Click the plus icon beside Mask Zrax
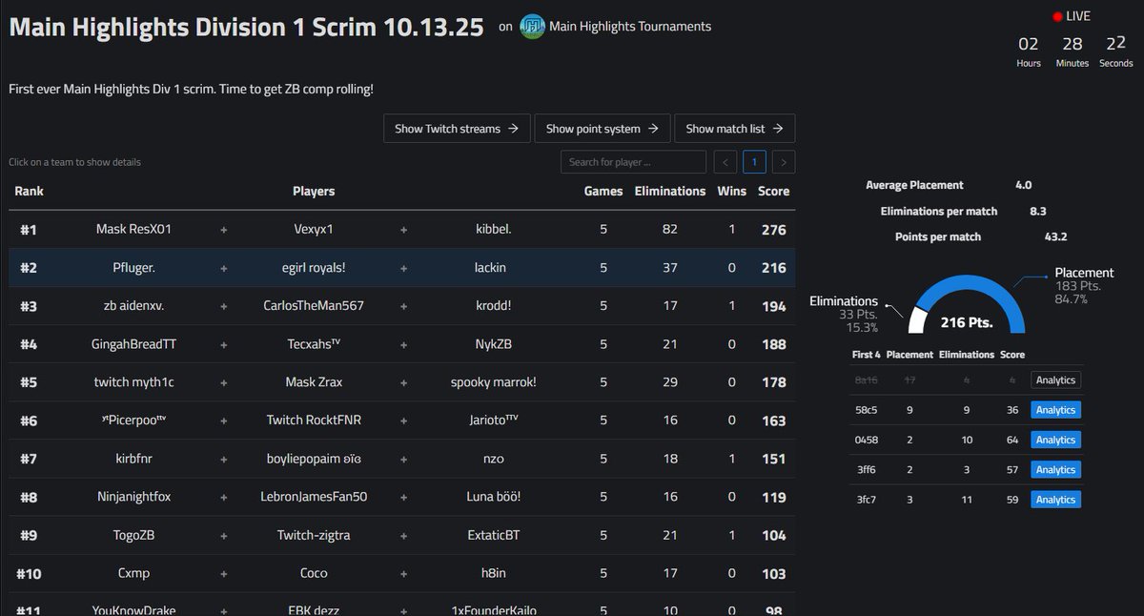Image resolution: width=1144 pixels, height=616 pixels. click(x=403, y=382)
